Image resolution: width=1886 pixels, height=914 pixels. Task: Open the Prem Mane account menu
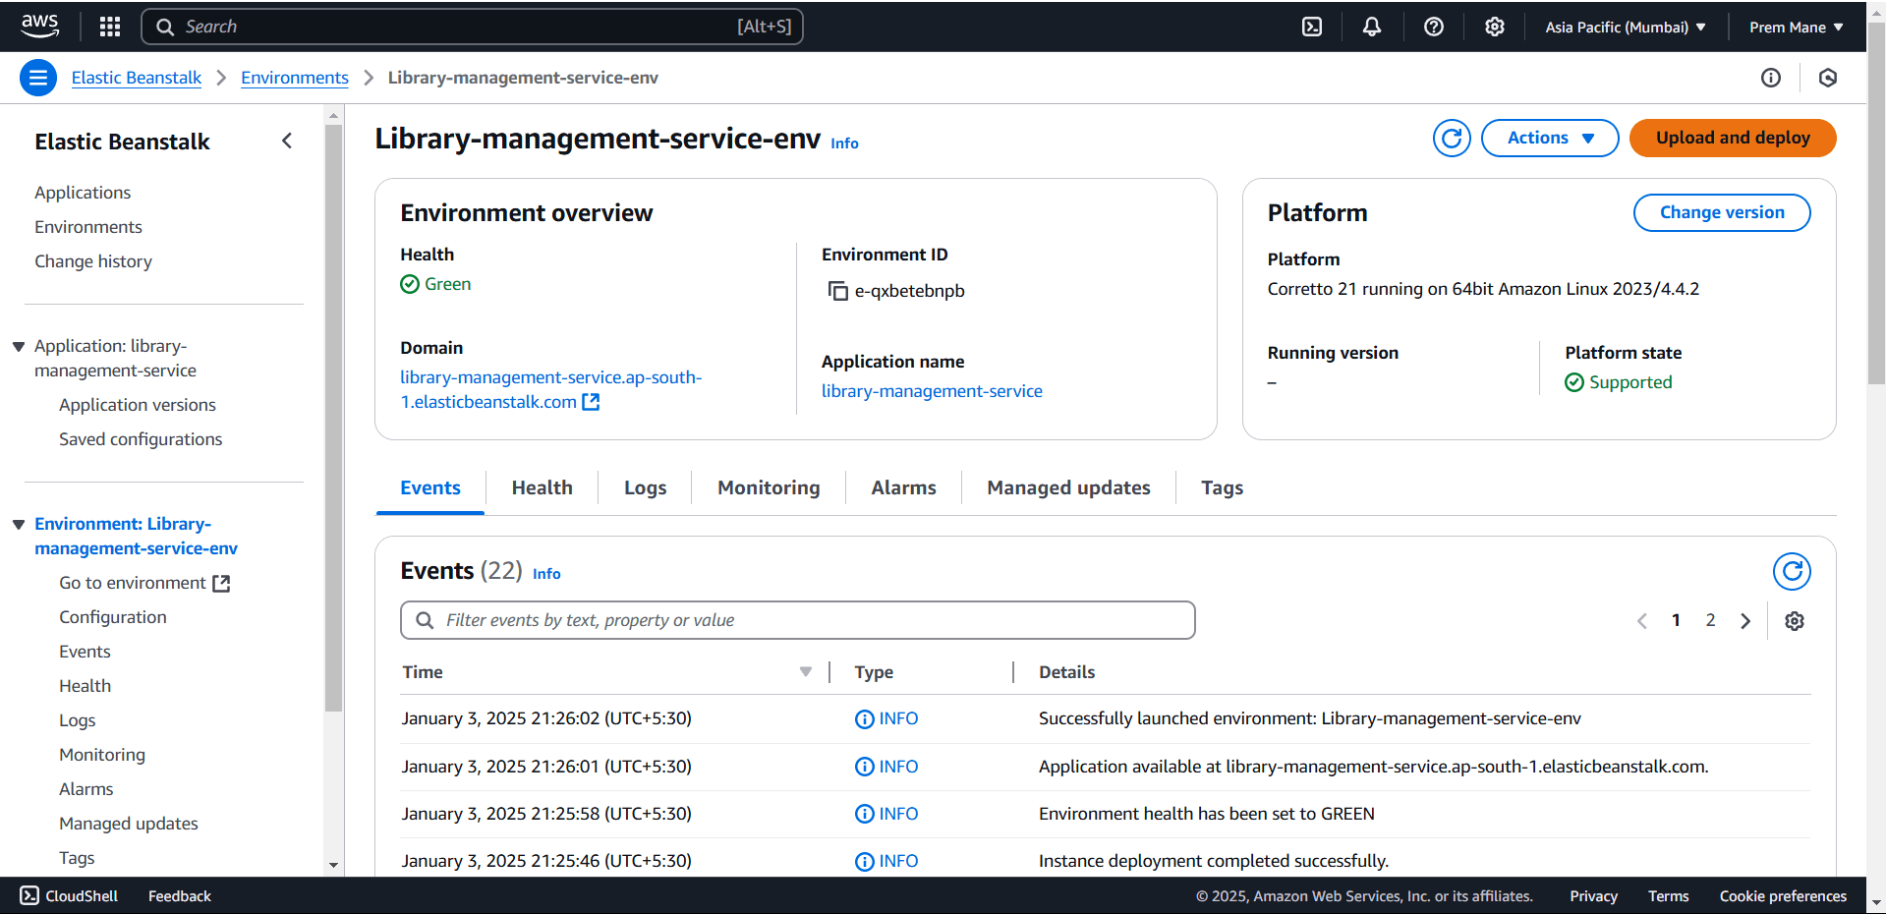click(x=1797, y=28)
